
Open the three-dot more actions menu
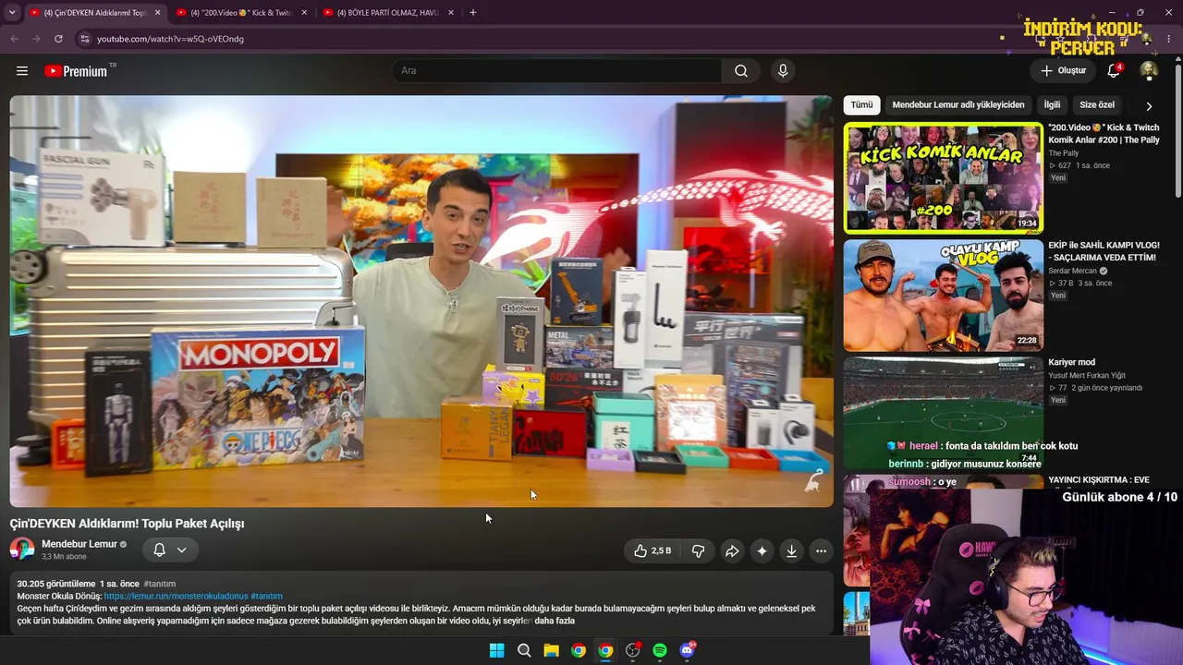[x=821, y=551]
